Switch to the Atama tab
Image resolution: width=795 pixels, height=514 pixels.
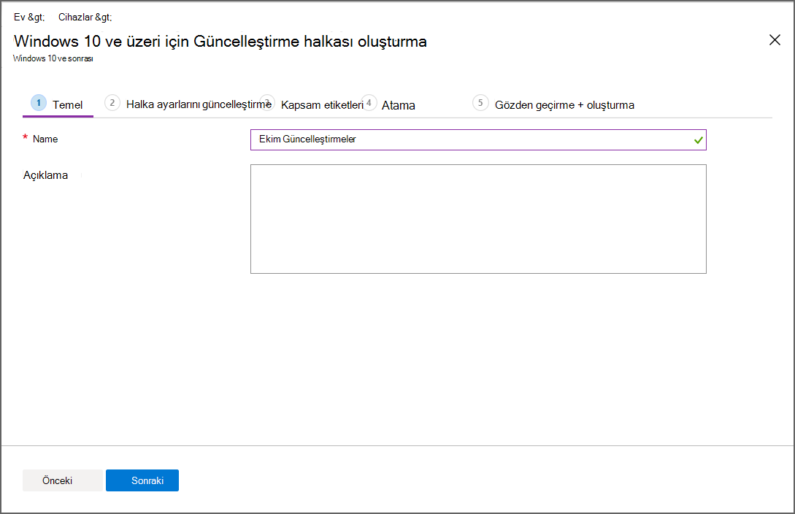coord(398,104)
